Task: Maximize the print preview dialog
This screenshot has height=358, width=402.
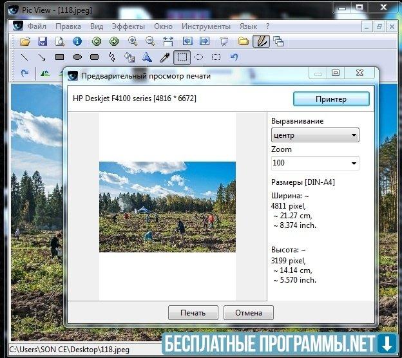Action: click(x=336, y=73)
